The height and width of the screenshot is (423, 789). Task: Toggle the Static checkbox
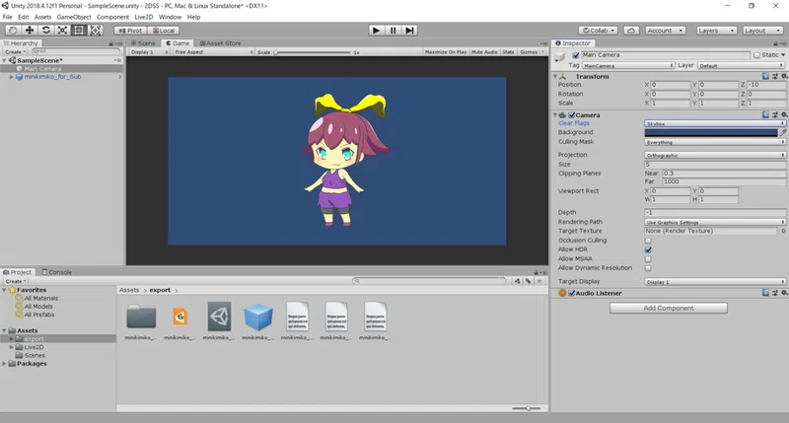click(756, 55)
